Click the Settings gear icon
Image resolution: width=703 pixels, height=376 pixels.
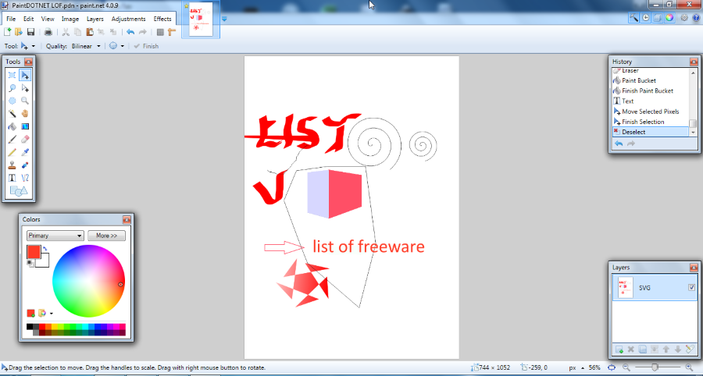click(684, 17)
